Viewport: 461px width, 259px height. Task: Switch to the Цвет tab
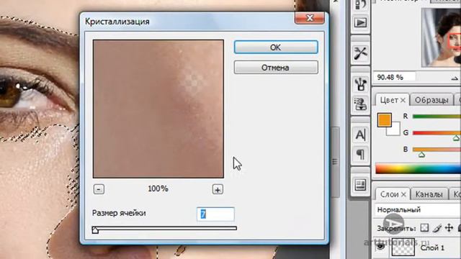coord(389,100)
